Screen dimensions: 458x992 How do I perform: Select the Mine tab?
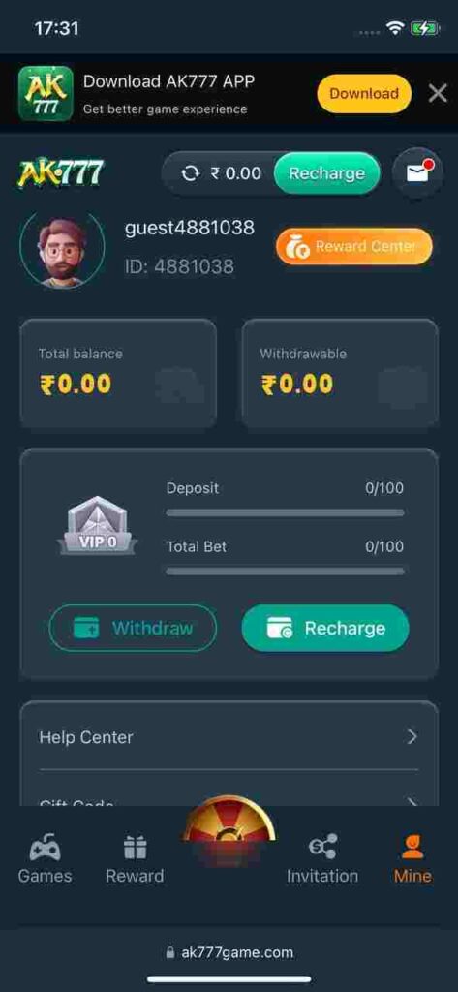412,858
